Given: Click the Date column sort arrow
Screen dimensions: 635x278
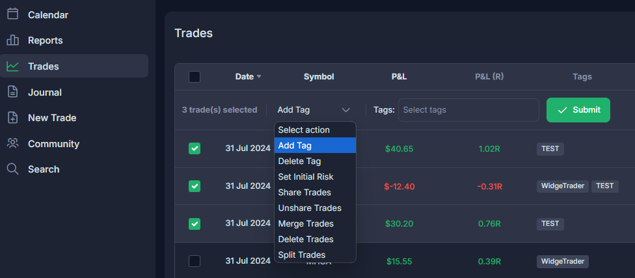Looking at the screenshot, I should 259,77.
